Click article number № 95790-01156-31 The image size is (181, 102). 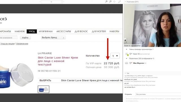click(49, 71)
